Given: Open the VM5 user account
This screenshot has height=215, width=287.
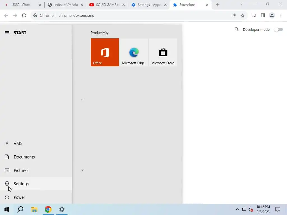Looking at the screenshot, I should [36, 144].
